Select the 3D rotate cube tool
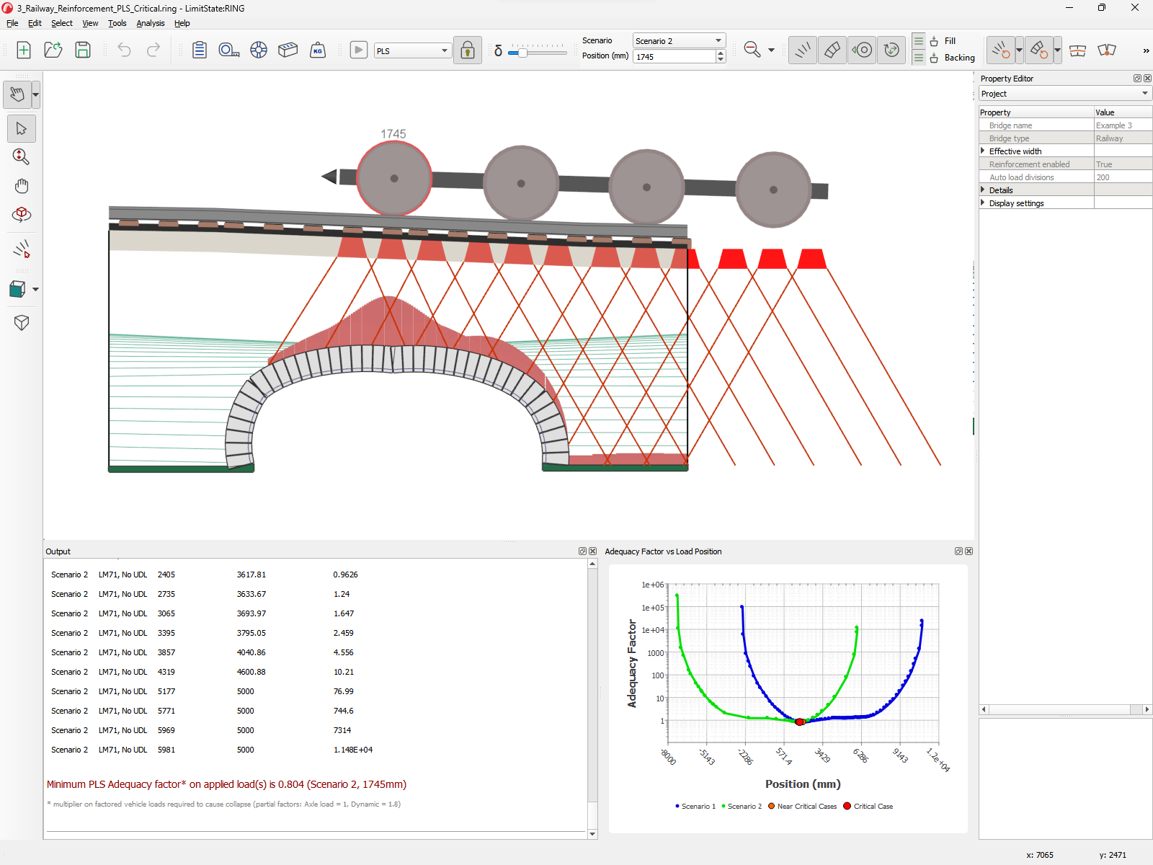Image resolution: width=1153 pixels, height=865 pixels. tap(22, 215)
